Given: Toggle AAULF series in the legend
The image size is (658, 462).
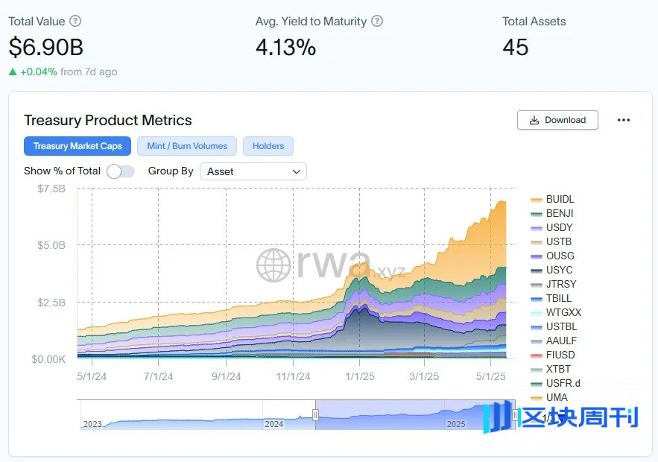Looking at the screenshot, I should [x=554, y=341].
